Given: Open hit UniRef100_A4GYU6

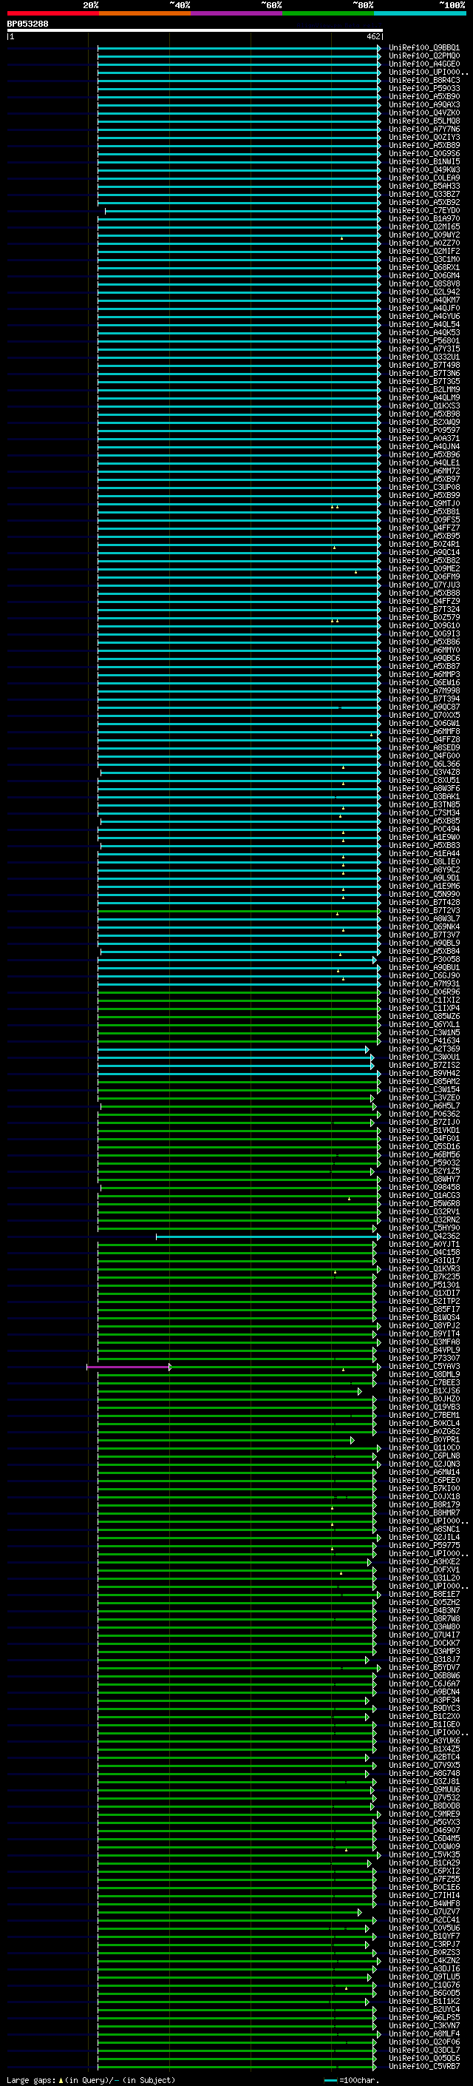Looking at the screenshot, I should 423,317.
